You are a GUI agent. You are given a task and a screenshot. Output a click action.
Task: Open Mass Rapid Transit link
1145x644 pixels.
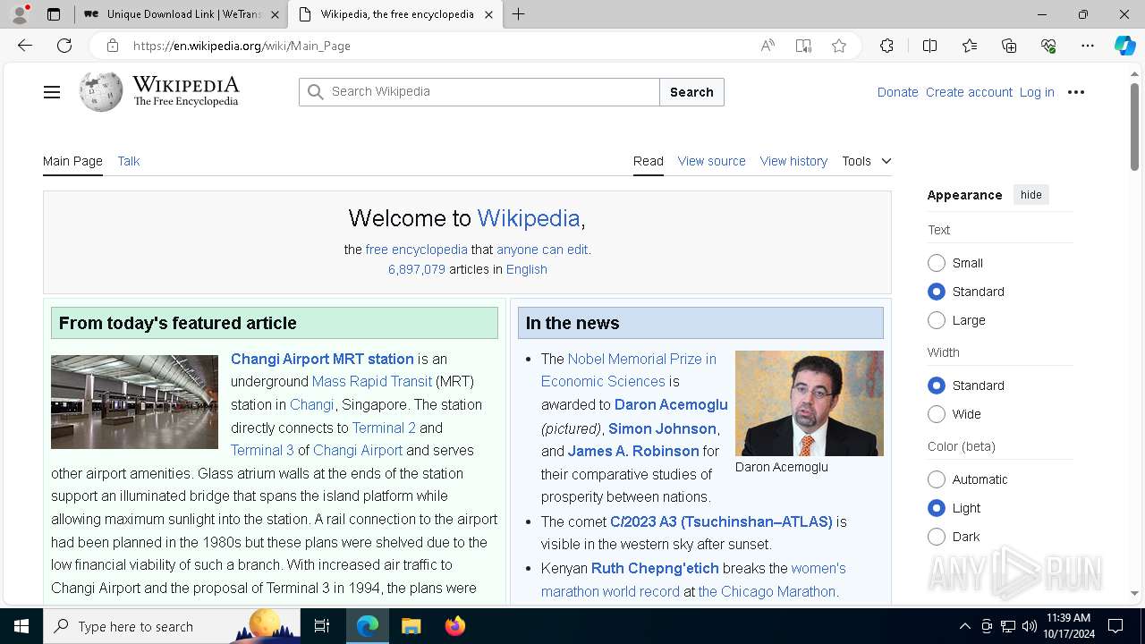pos(372,381)
